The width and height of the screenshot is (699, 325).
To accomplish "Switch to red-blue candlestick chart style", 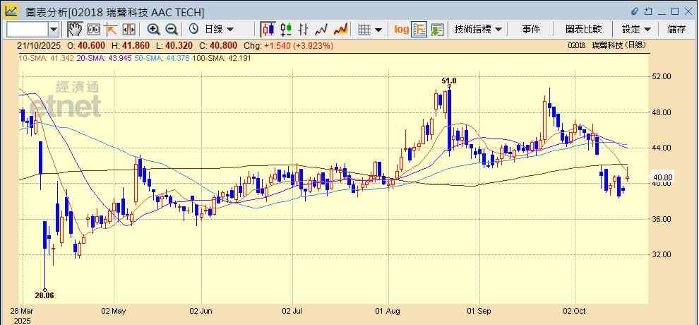I will 268,29.
